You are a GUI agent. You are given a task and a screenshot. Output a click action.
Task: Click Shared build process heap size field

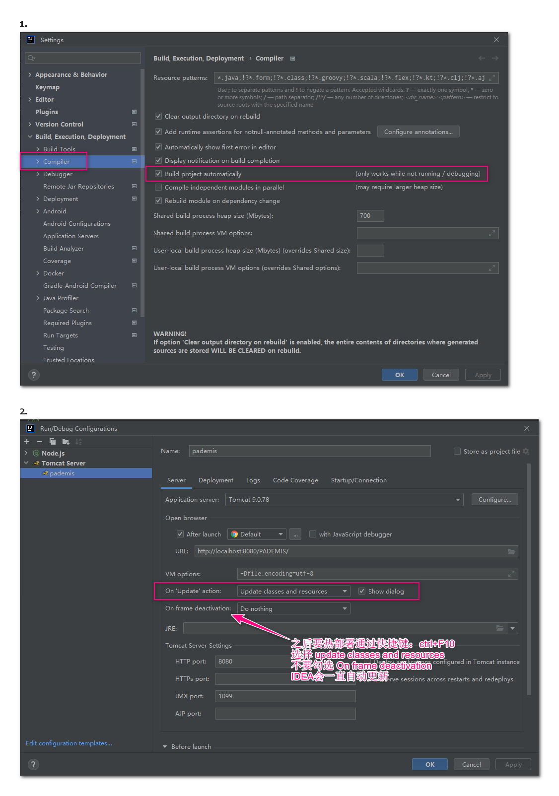(x=370, y=215)
